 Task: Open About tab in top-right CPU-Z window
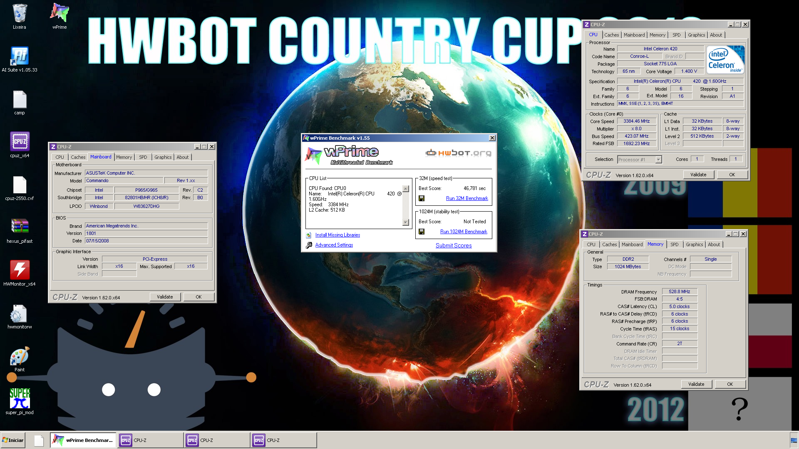[x=716, y=35]
